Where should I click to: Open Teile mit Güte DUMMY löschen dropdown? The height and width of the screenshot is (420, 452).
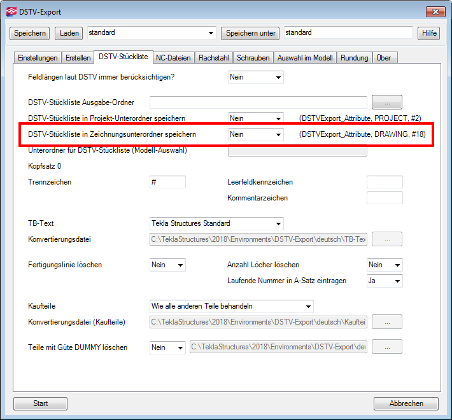point(167,347)
